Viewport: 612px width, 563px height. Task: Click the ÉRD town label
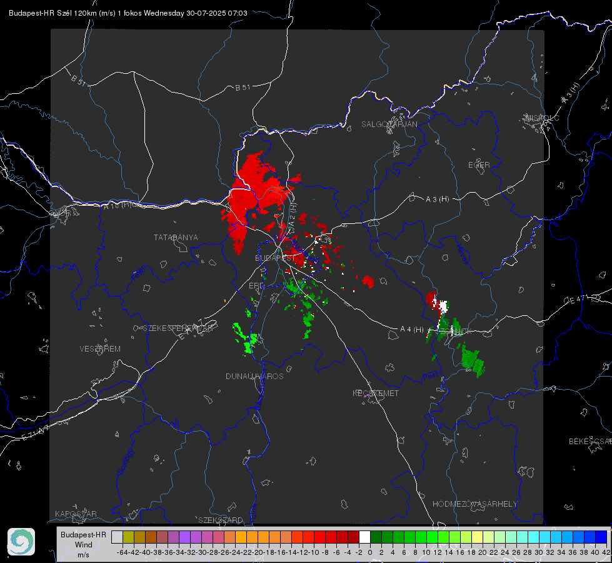(x=256, y=286)
